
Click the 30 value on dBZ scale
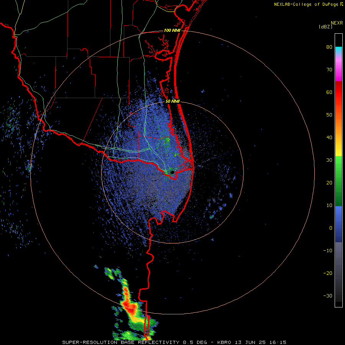(x=329, y=160)
